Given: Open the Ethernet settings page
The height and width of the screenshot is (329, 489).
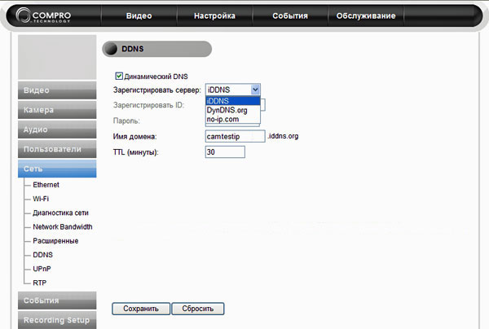Looking at the screenshot, I should point(46,185).
